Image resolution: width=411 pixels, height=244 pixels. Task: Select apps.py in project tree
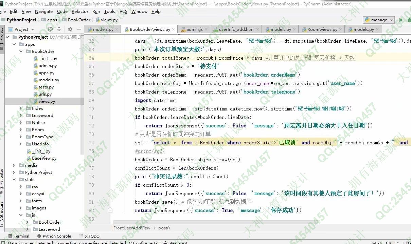click(x=47, y=73)
